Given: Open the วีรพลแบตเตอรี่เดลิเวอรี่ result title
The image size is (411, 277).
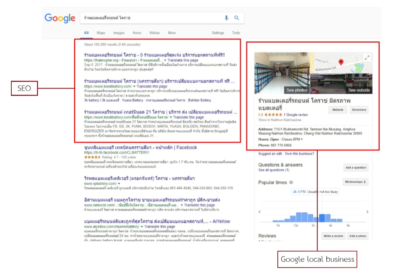Looking at the screenshot, I should tap(139, 179).
